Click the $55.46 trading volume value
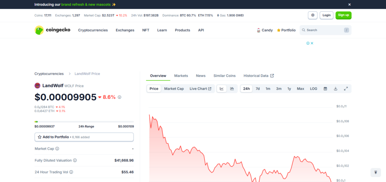 127,172
